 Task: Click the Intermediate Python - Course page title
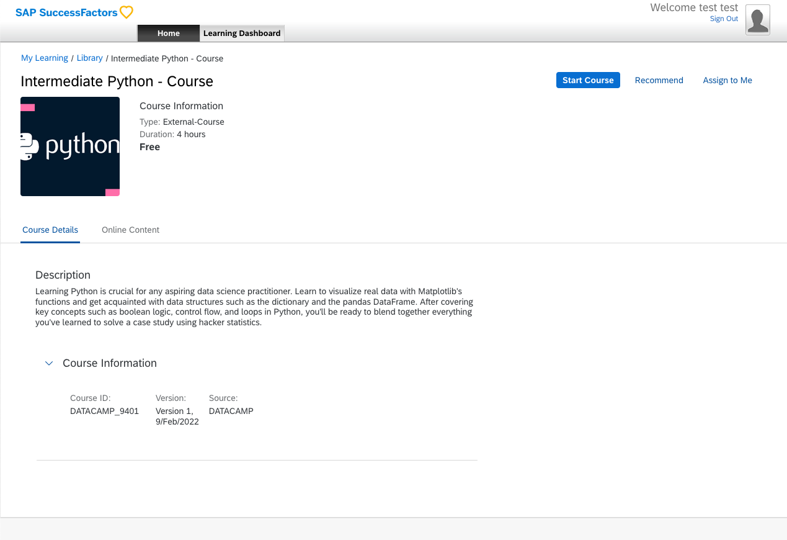pos(117,82)
